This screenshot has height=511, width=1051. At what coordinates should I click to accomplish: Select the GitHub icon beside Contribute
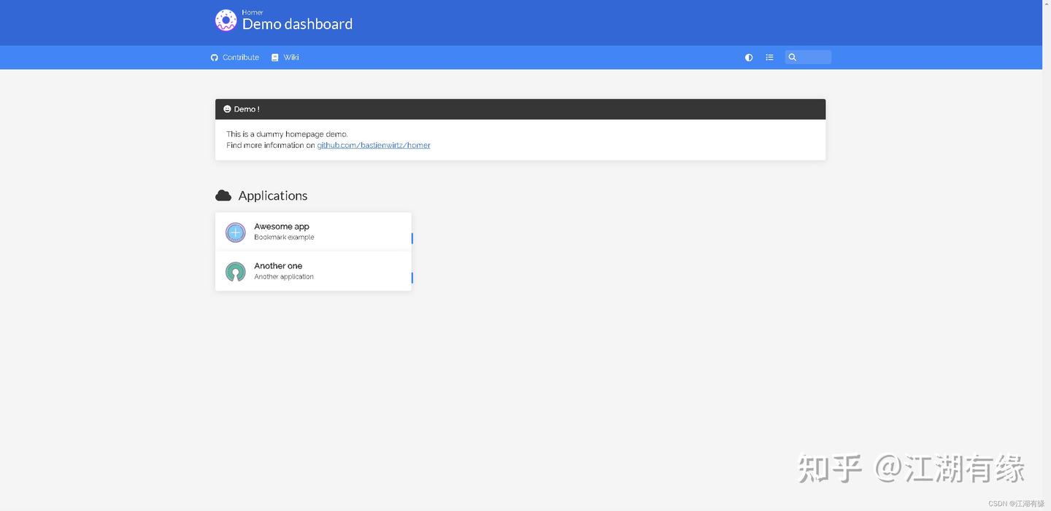(214, 57)
